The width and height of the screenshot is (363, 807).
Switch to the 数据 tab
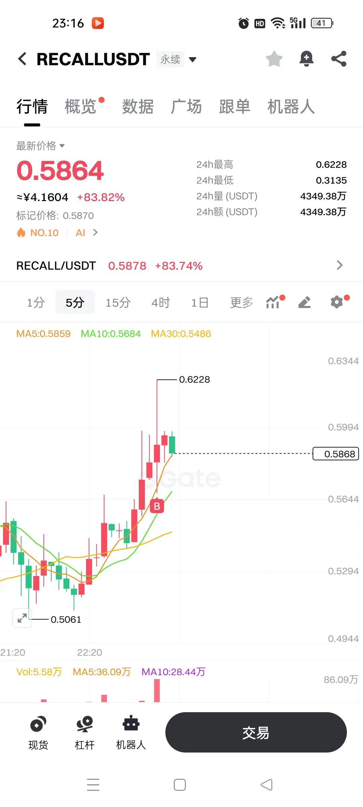(x=138, y=107)
